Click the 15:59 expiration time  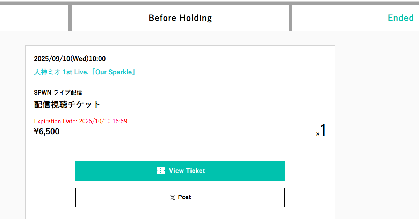coord(120,121)
